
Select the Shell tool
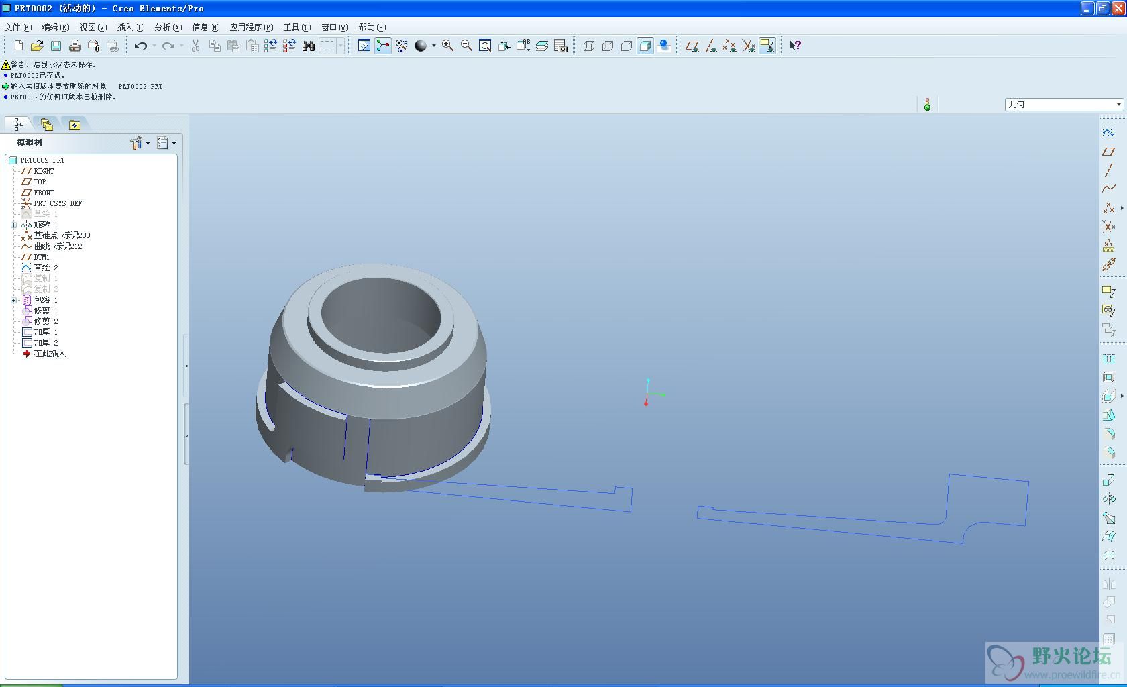pyautogui.click(x=1108, y=377)
